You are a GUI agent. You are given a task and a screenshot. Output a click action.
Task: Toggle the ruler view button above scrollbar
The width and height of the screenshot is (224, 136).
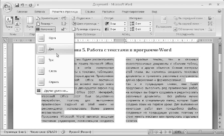(220, 41)
